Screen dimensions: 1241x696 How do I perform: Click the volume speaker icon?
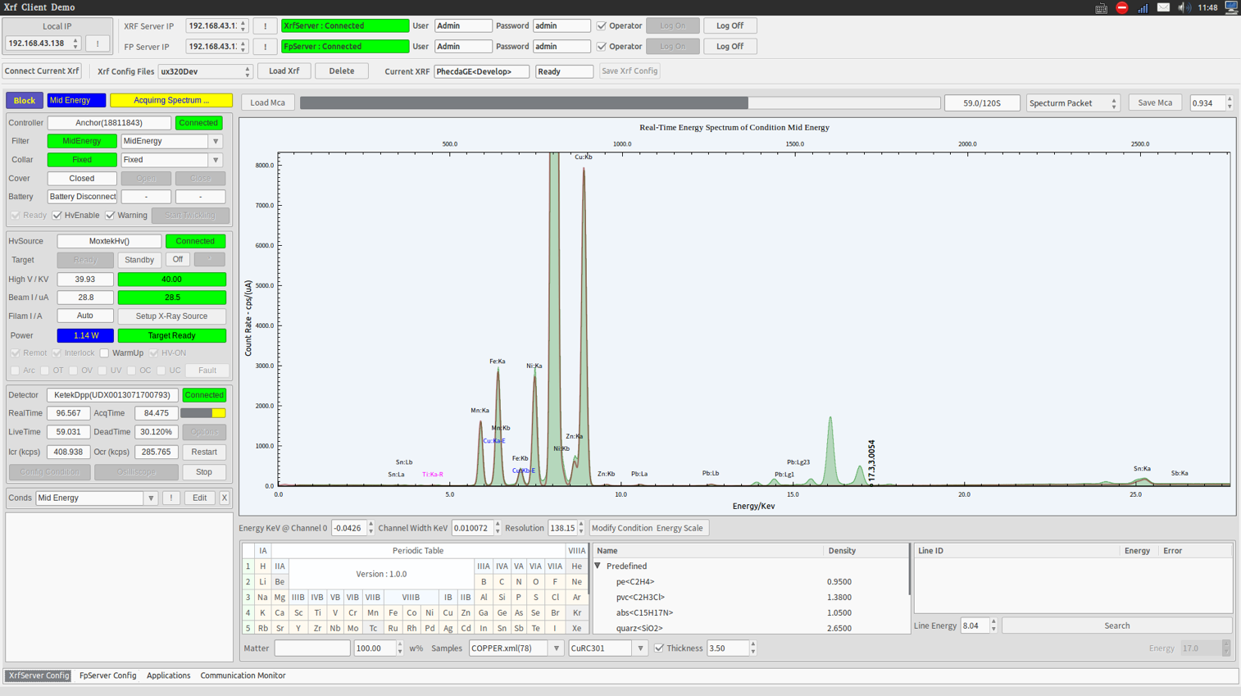coord(1184,7)
